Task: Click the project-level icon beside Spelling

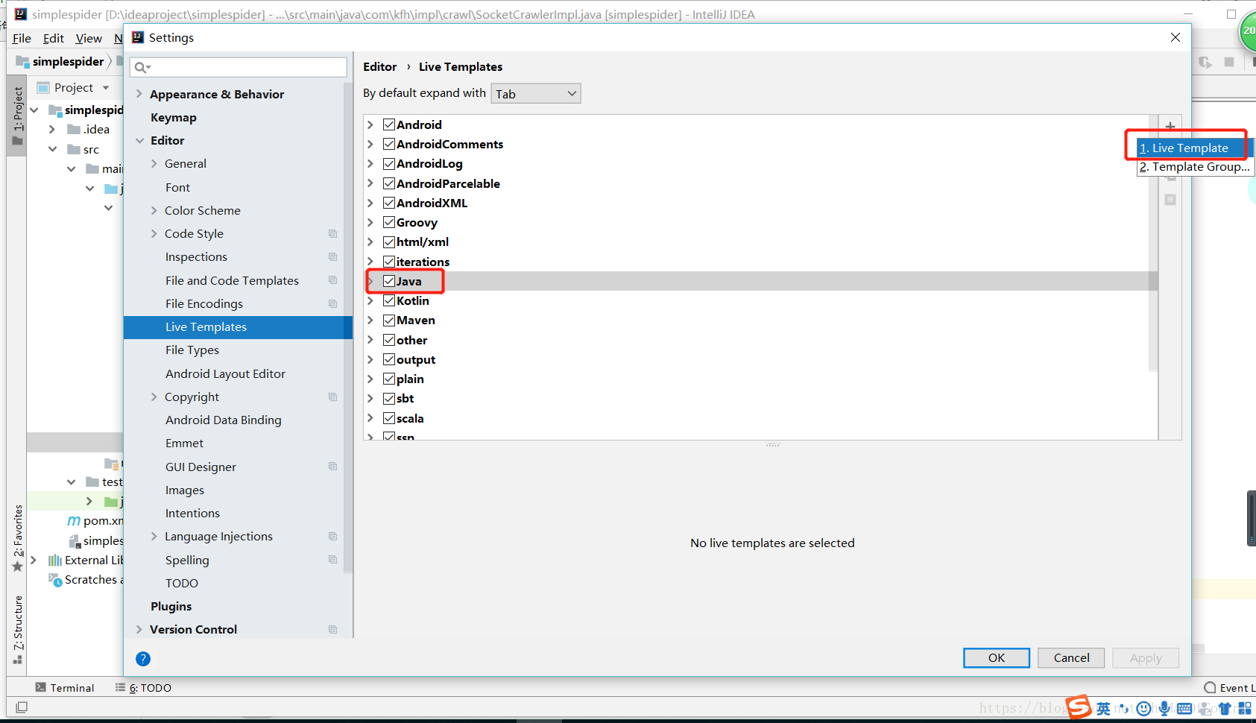Action: (x=333, y=560)
